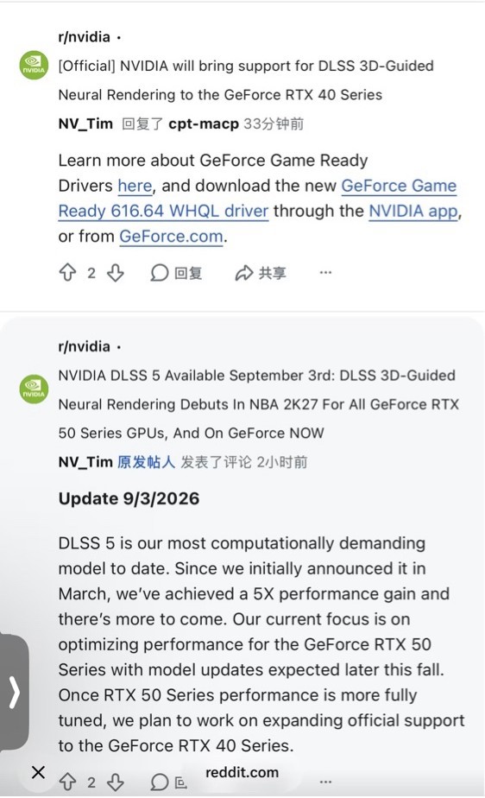This screenshot has width=485, height=798.
Task: Open the 'here' Game Ready Drivers link
Action: pos(135,186)
